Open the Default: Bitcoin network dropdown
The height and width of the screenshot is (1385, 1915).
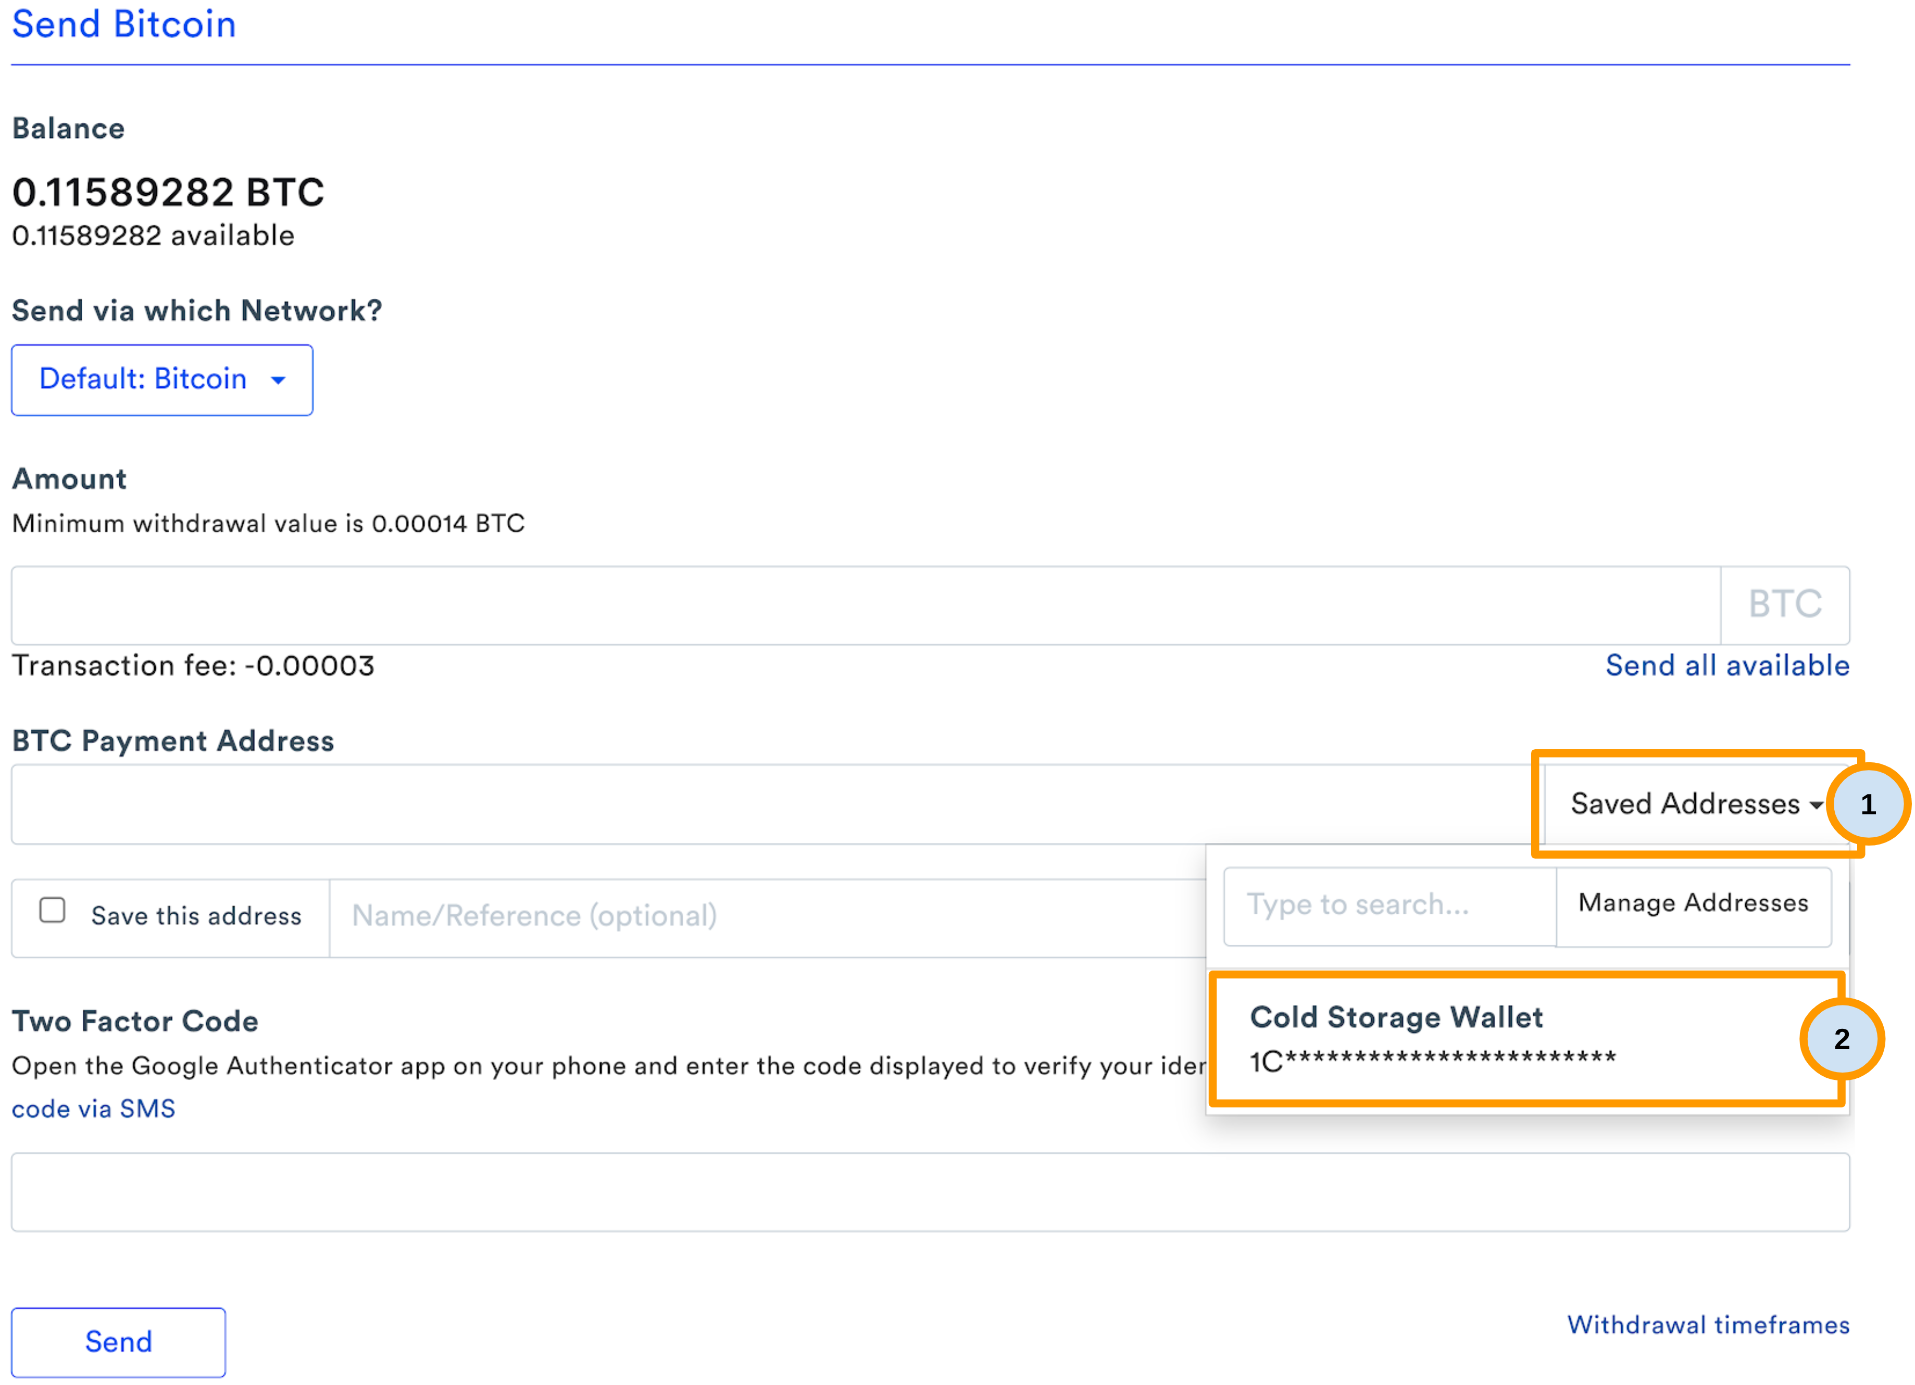[161, 380]
